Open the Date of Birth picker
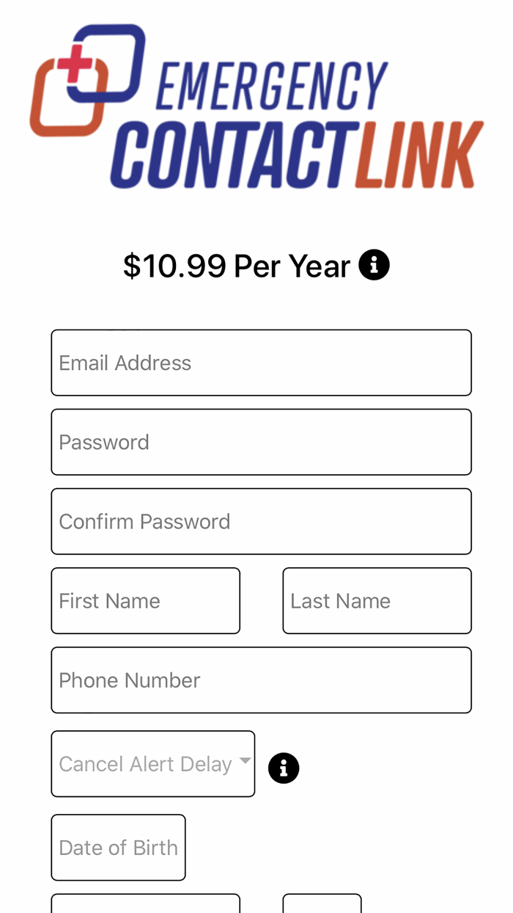The height and width of the screenshot is (913, 513). click(118, 846)
